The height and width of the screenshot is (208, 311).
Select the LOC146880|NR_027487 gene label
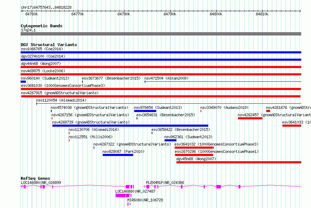(x=136, y=191)
